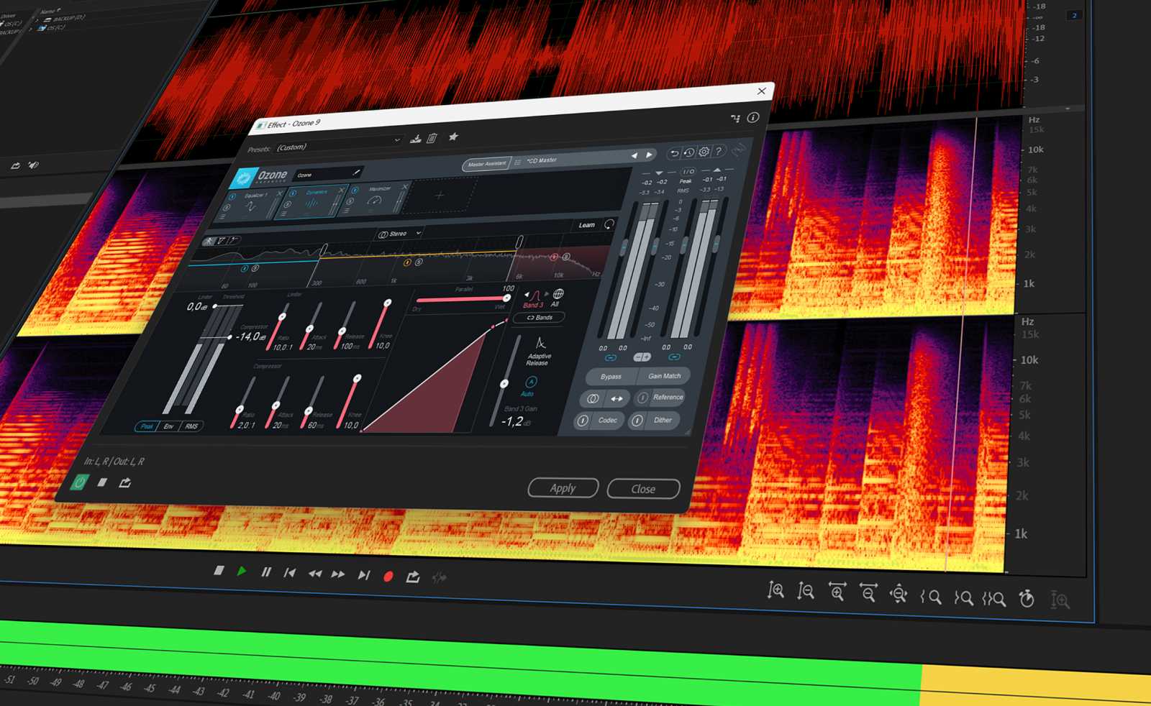Image resolution: width=1151 pixels, height=706 pixels.
Task: Open Ozone help question mark
Action: pos(718,151)
